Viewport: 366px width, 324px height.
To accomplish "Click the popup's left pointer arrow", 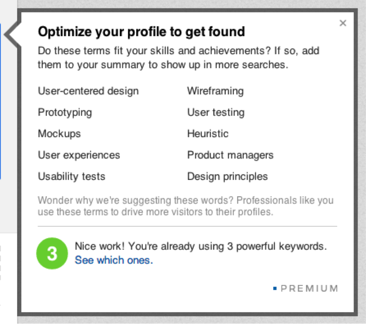I will pyautogui.click(x=13, y=36).
